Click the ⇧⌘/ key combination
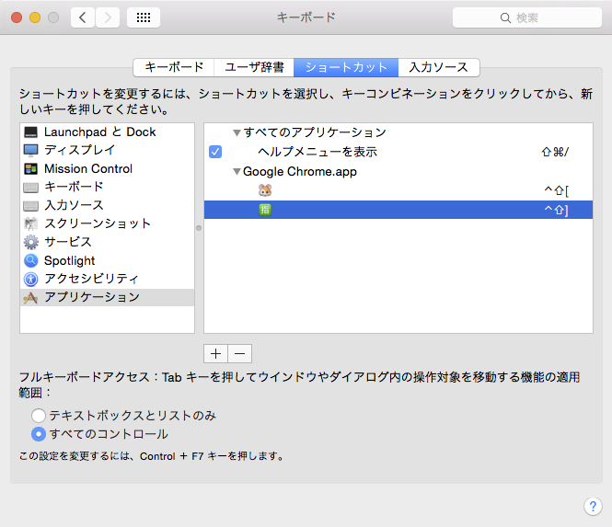The width and height of the screenshot is (612, 527). (x=555, y=152)
